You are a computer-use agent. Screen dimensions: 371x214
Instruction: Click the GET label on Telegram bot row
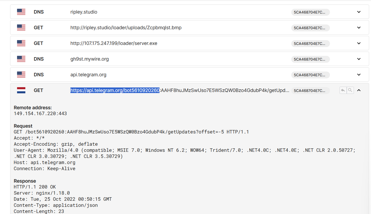tap(38, 90)
